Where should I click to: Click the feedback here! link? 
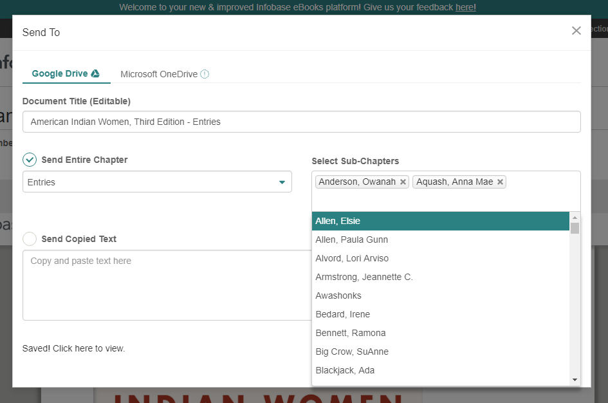coord(465,7)
